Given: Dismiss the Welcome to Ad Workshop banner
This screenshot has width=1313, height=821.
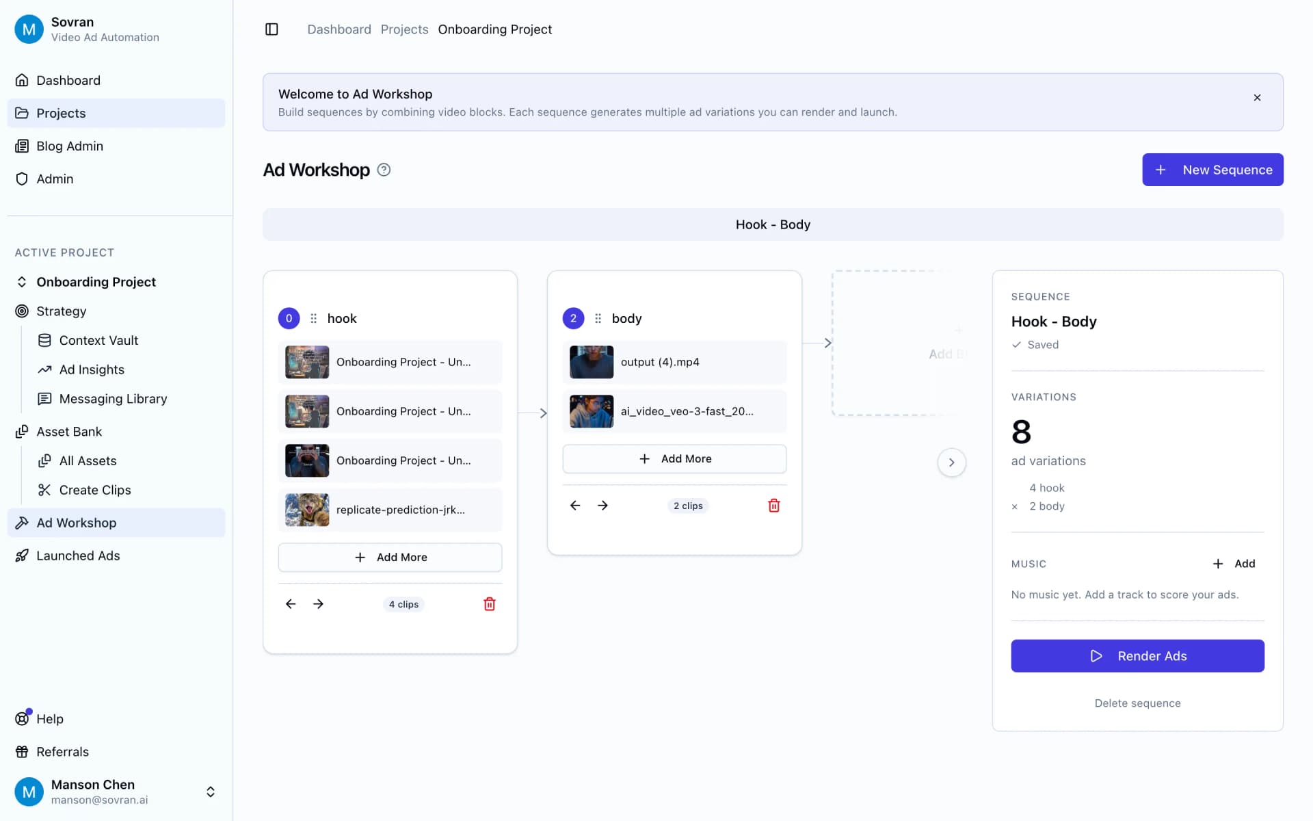Looking at the screenshot, I should [1257, 98].
